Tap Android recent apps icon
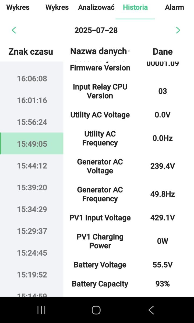 (x=41, y=310)
